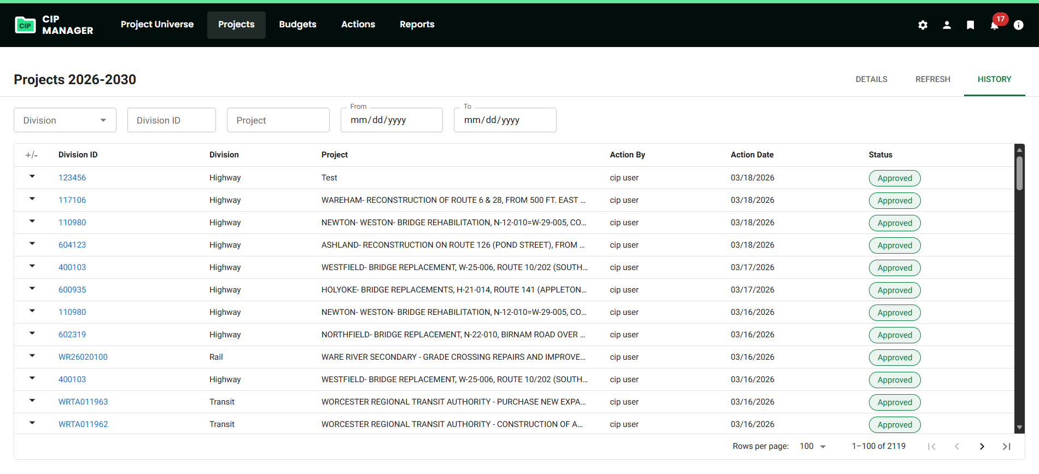The width and height of the screenshot is (1039, 474).
Task: Click the REFRESH button
Action: (x=932, y=79)
